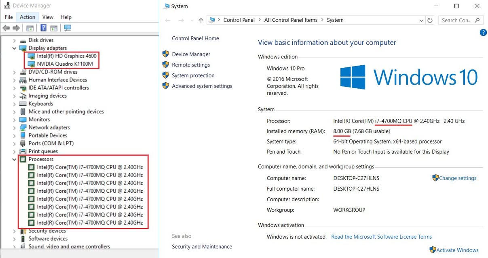Expand the Print queues node
Viewport: 488px width, 258px height.
click(x=15, y=152)
